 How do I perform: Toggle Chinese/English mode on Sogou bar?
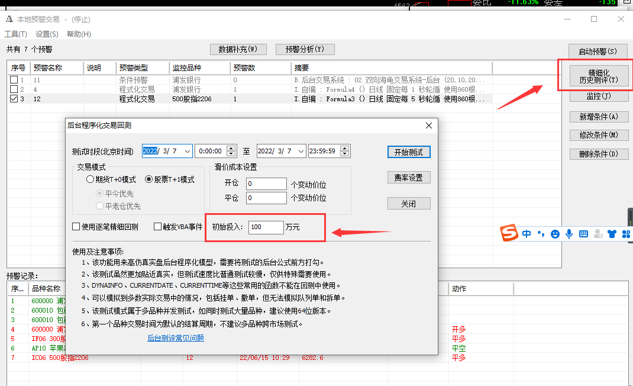[x=527, y=234]
